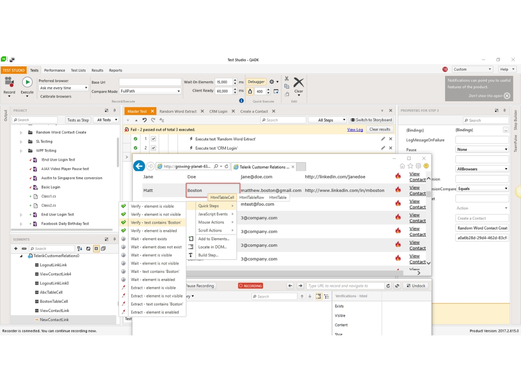Click the browser back arrow button

(139, 166)
